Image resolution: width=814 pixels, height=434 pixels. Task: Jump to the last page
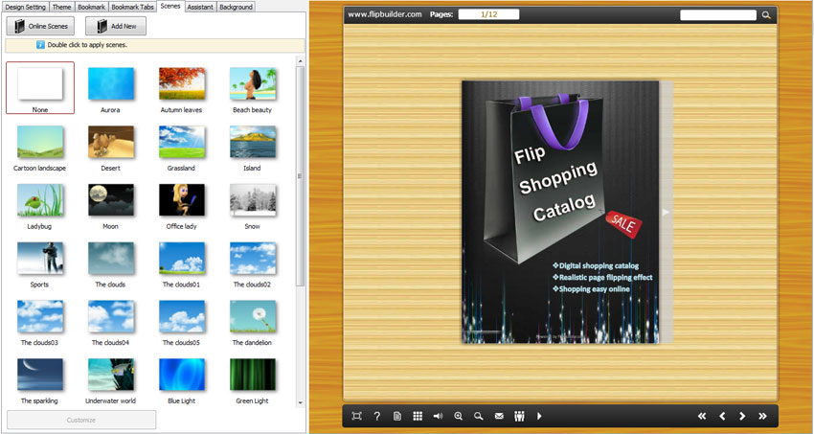[x=762, y=416]
